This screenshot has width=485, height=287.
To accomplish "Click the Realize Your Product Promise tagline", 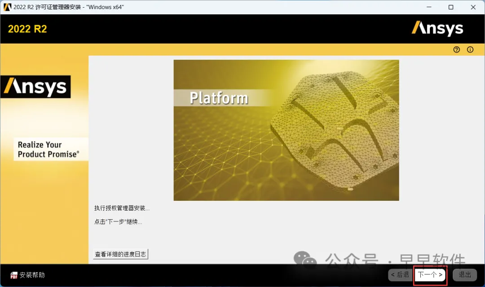I will [x=48, y=150].
